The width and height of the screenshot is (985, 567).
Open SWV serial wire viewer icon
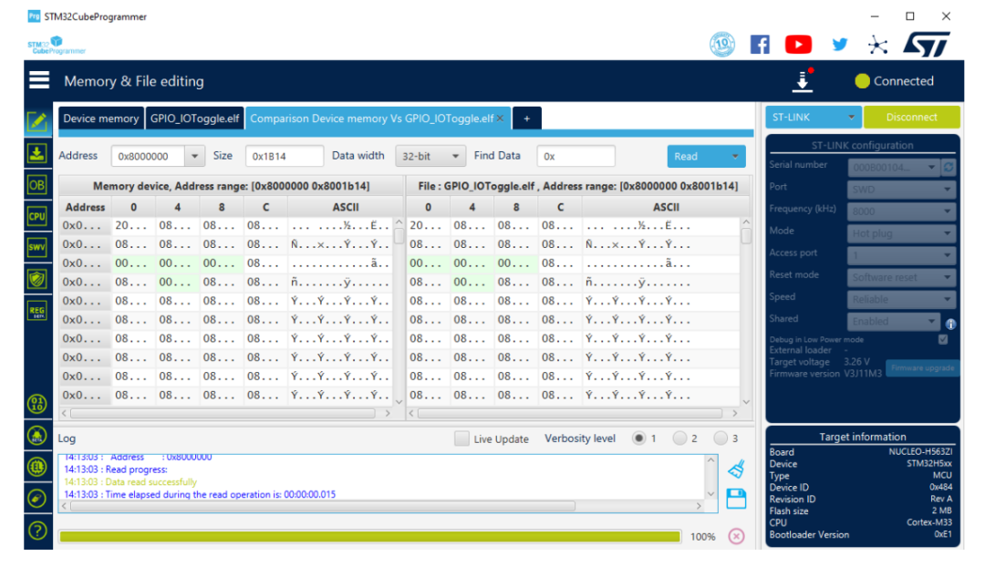point(37,248)
